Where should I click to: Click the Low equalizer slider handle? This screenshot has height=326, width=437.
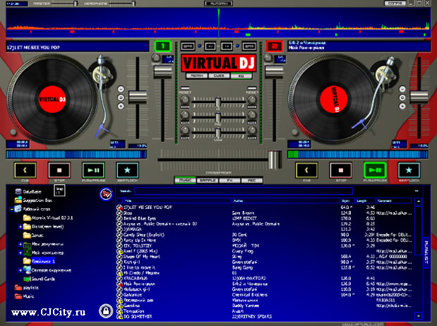[x=218, y=133]
